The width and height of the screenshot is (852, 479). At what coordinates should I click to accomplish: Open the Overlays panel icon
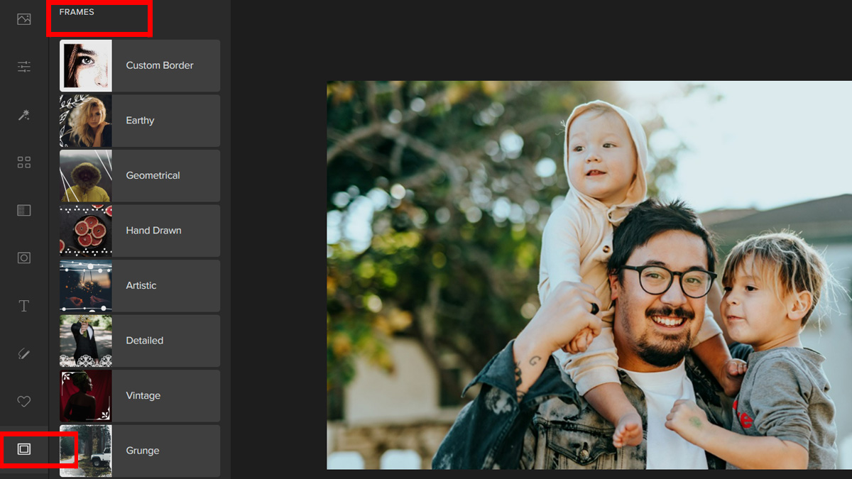coord(24,210)
